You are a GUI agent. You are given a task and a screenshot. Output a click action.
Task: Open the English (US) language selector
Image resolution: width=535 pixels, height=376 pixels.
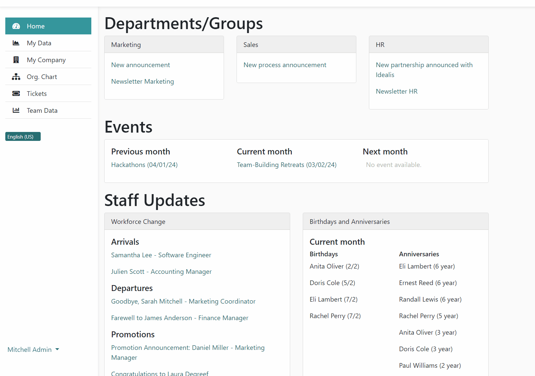(x=23, y=137)
